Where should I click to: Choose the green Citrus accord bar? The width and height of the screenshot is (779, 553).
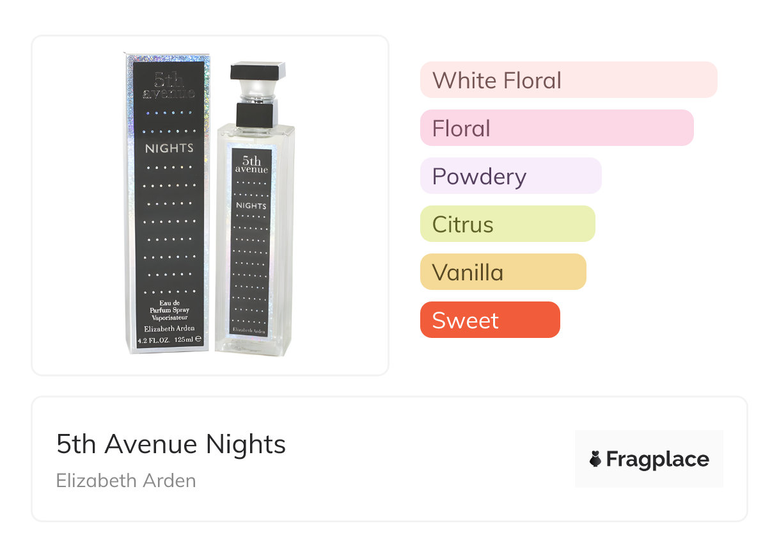[x=507, y=224]
